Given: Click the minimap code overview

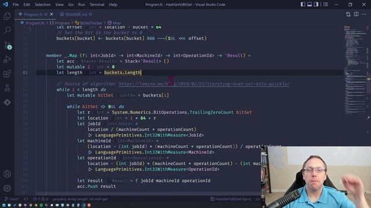Looking at the screenshot, I should [x=355, y=70].
